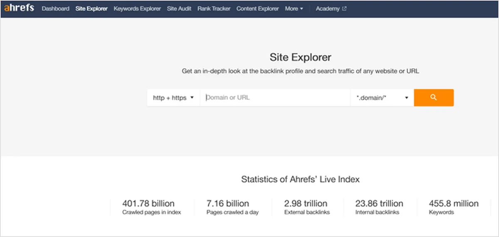Click External backlinks label
499x237 pixels.
click(307, 213)
